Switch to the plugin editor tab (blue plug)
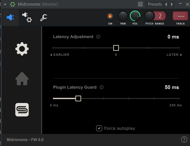Image resolution: width=190 pixels, height=146 pixels. pyautogui.click(x=11, y=17)
